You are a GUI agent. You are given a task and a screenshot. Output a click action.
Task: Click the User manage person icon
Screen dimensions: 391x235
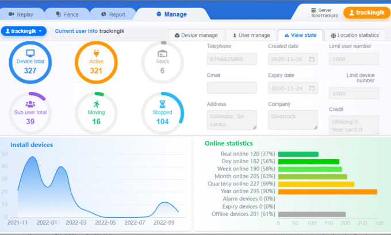(x=235, y=36)
